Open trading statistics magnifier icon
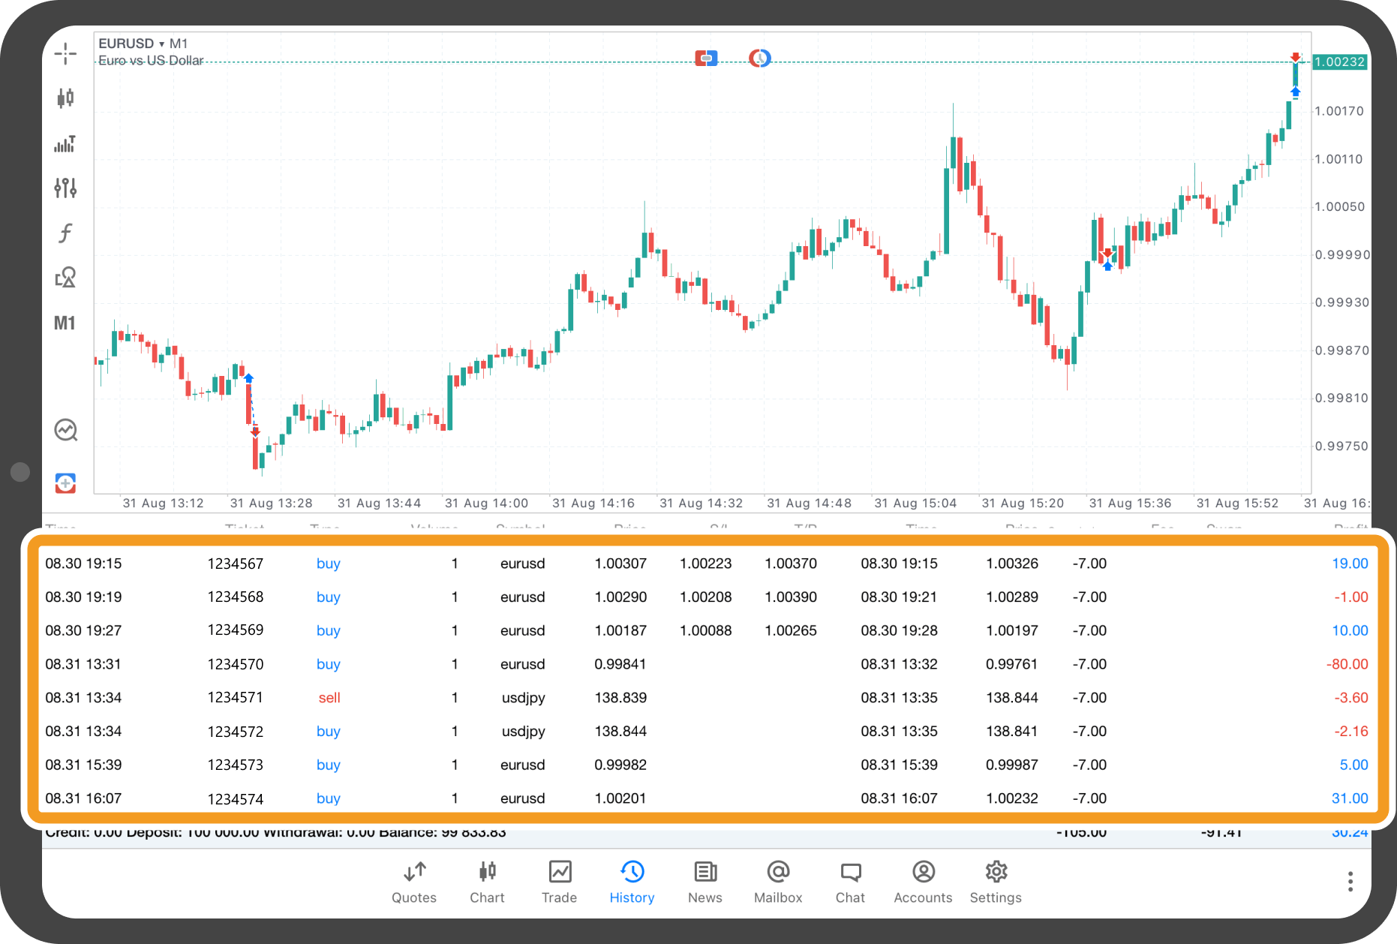The width and height of the screenshot is (1397, 944). [x=65, y=429]
